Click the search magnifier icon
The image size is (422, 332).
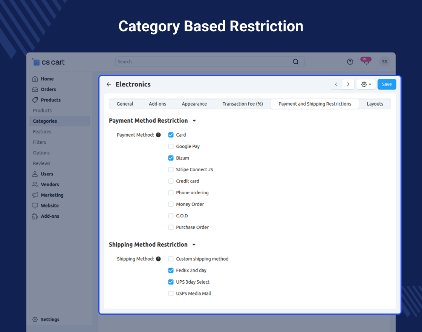coord(295,62)
